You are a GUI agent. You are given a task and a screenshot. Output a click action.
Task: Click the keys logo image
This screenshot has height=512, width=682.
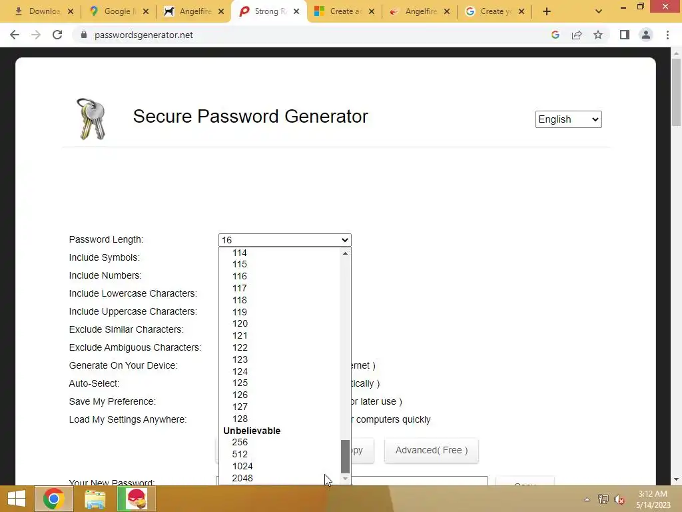(x=91, y=119)
